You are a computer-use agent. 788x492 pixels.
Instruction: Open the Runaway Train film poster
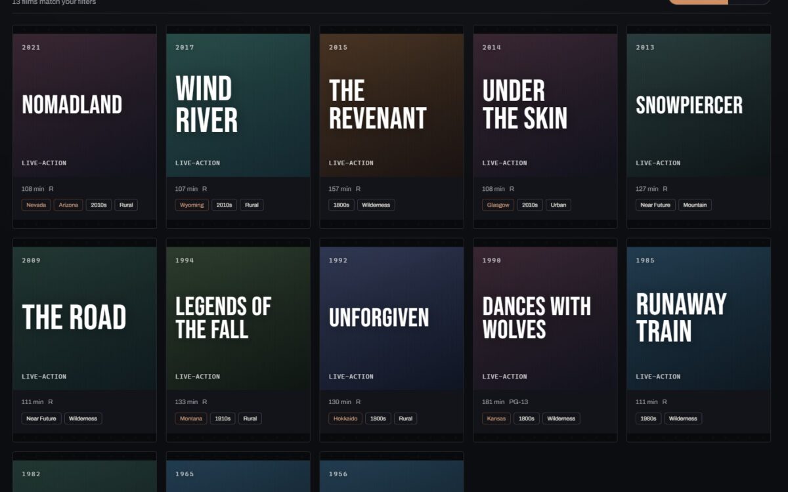coord(699,319)
